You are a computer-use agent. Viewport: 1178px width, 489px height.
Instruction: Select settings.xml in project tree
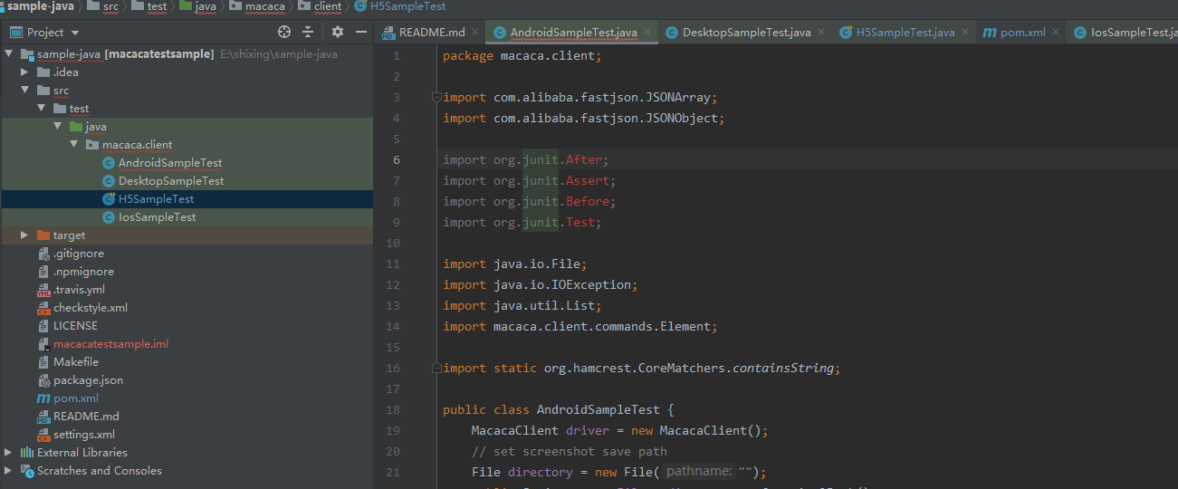[x=84, y=435]
